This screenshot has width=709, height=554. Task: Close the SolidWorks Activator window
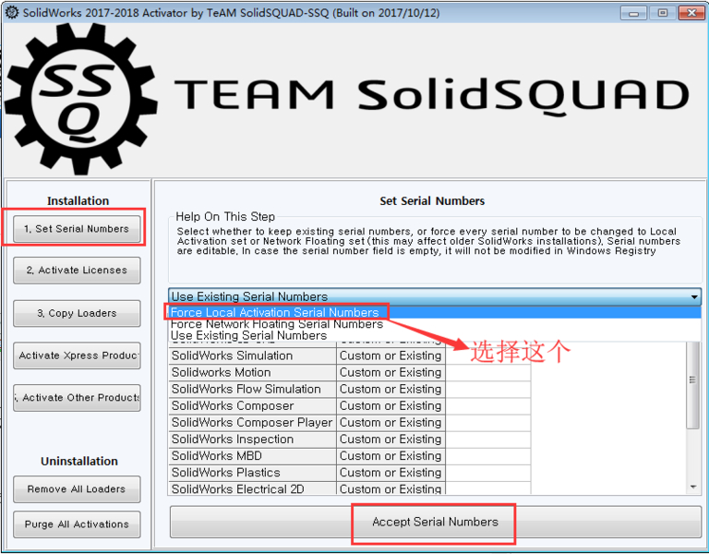pyautogui.click(x=691, y=13)
